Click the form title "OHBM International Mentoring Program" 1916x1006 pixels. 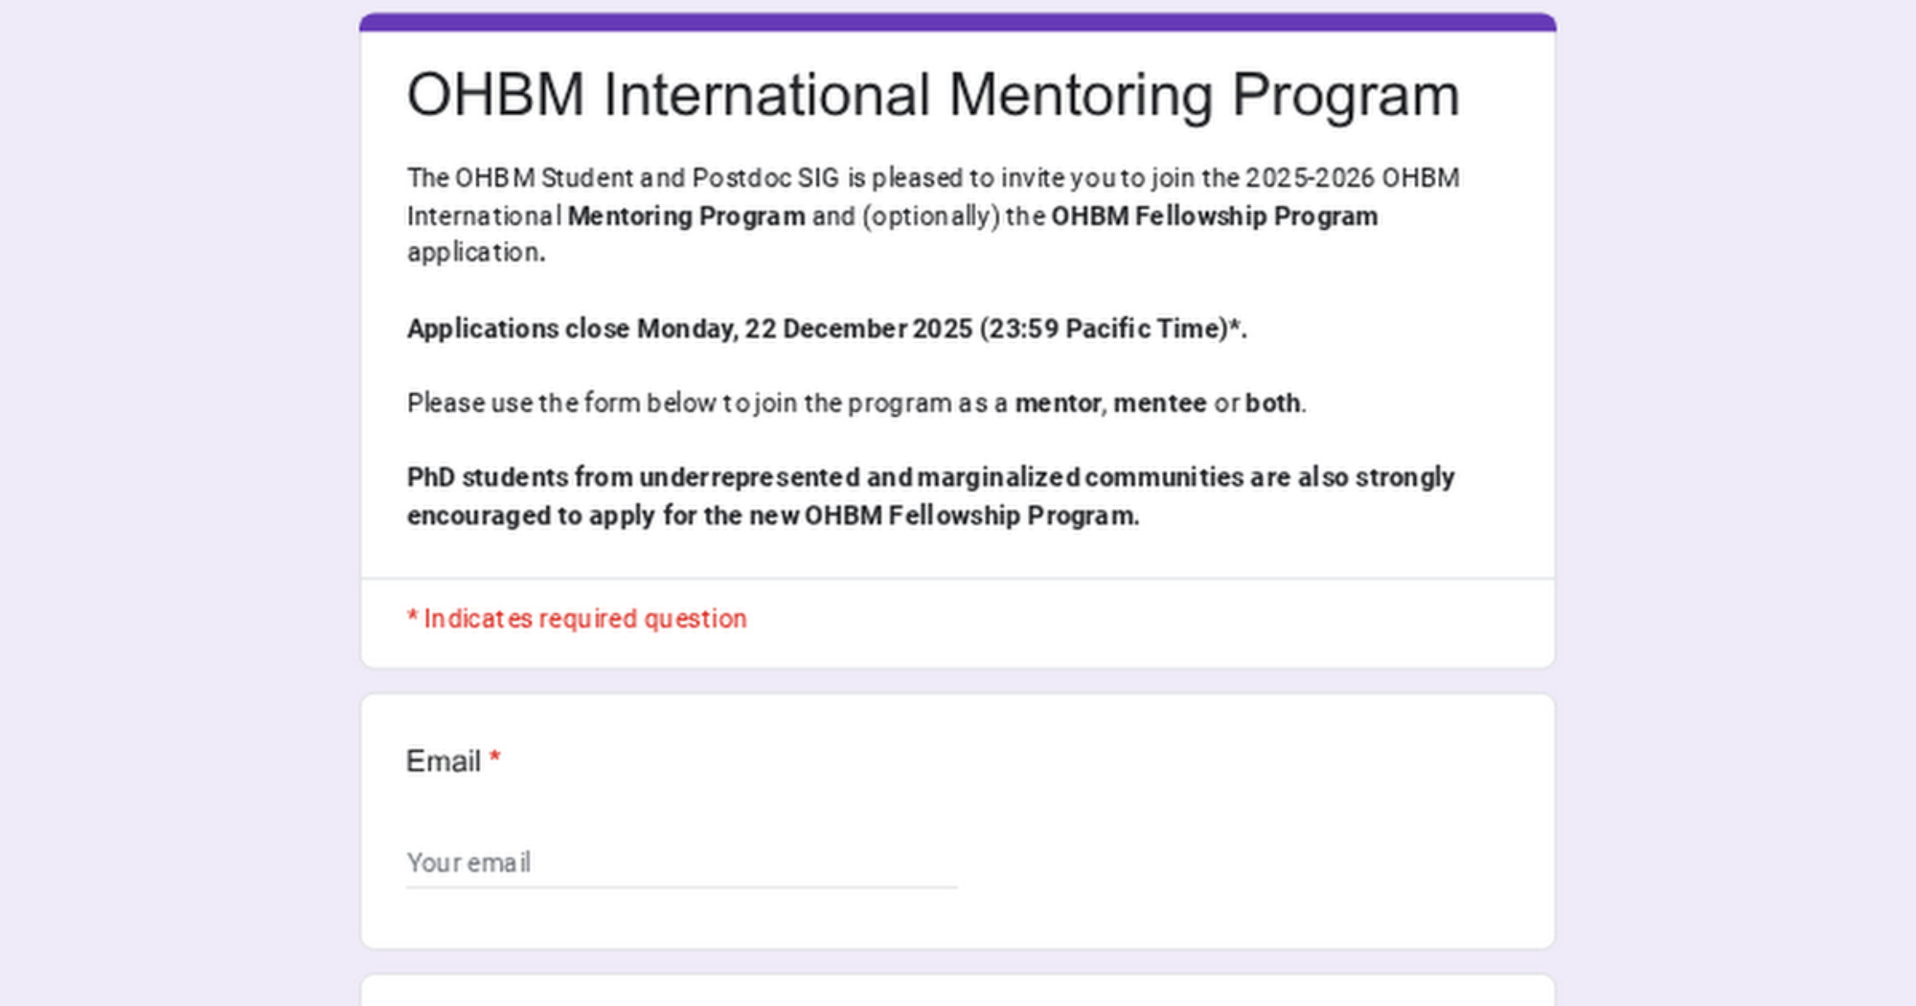[x=932, y=95]
